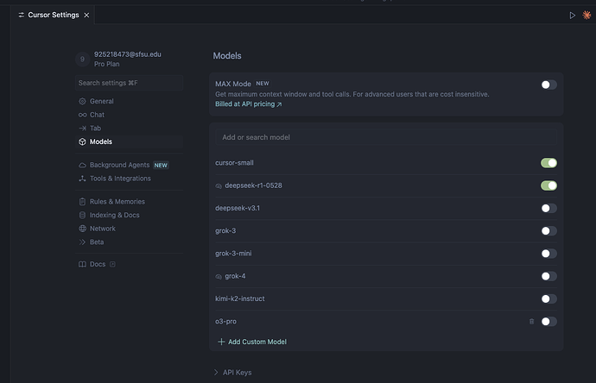Close the Cursor Settings tab
The height and width of the screenshot is (383, 596).
pos(86,16)
